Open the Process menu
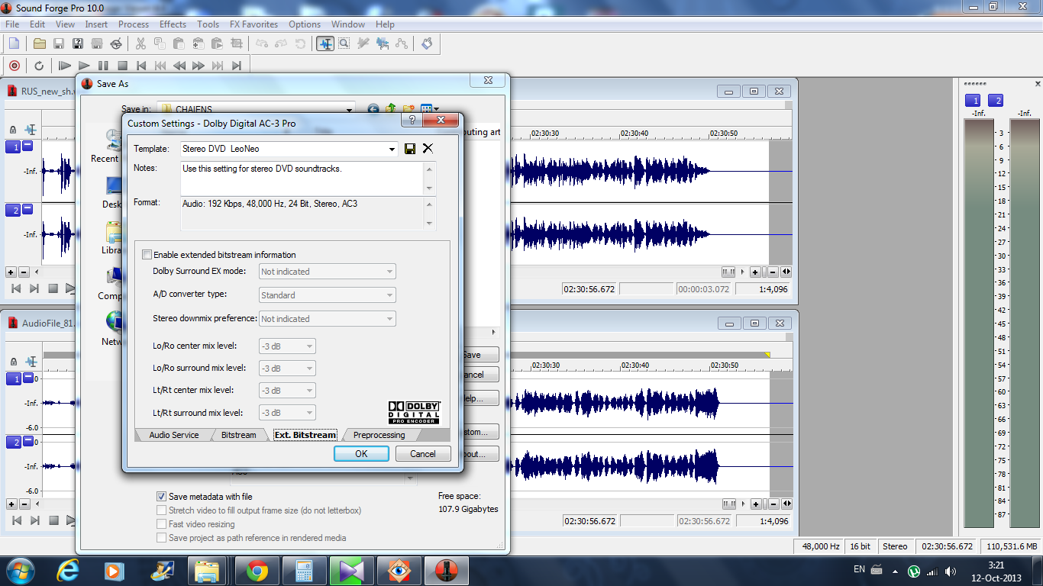 134,24
